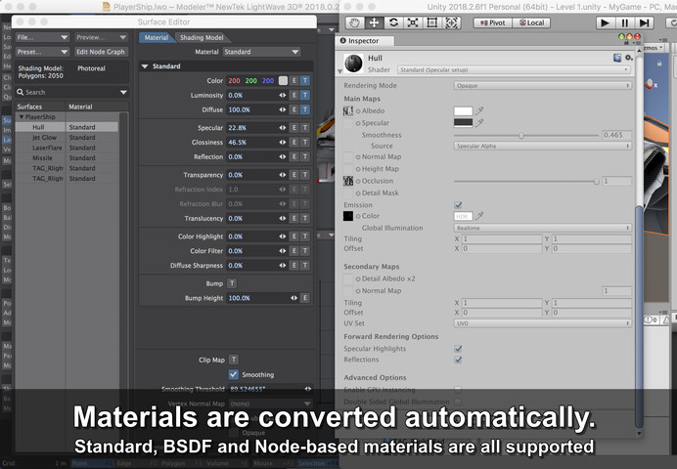677x469 pixels.
Task: Open Glossiness texture T button
Action: click(x=305, y=143)
